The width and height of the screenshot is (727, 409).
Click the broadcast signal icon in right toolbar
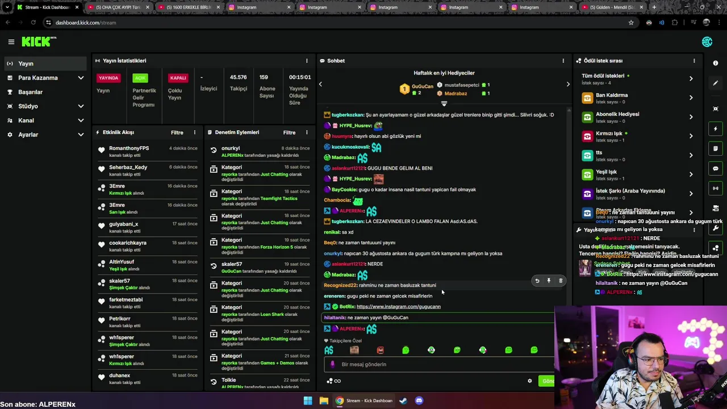point(716,188)
